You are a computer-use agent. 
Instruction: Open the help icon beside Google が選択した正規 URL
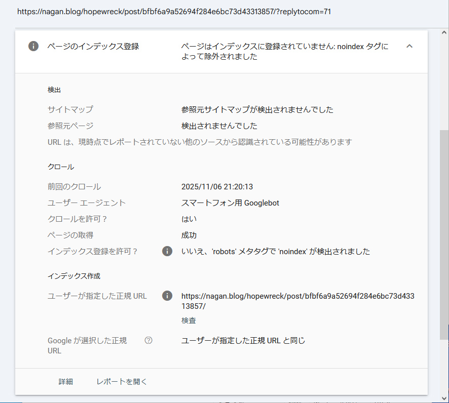point(147,340)
